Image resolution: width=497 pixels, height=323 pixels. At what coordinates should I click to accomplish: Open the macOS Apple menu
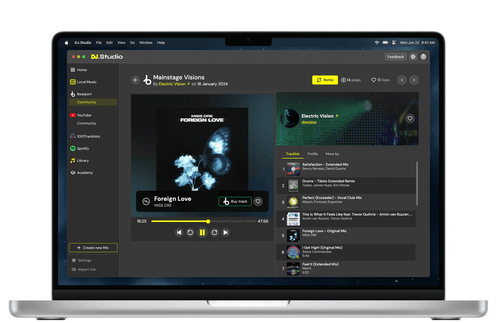pyautogui.click(x=66, y=43)
